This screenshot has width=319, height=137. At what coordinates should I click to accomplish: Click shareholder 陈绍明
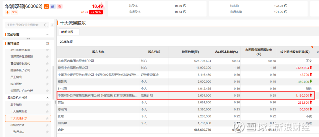(x=62, y=109)
